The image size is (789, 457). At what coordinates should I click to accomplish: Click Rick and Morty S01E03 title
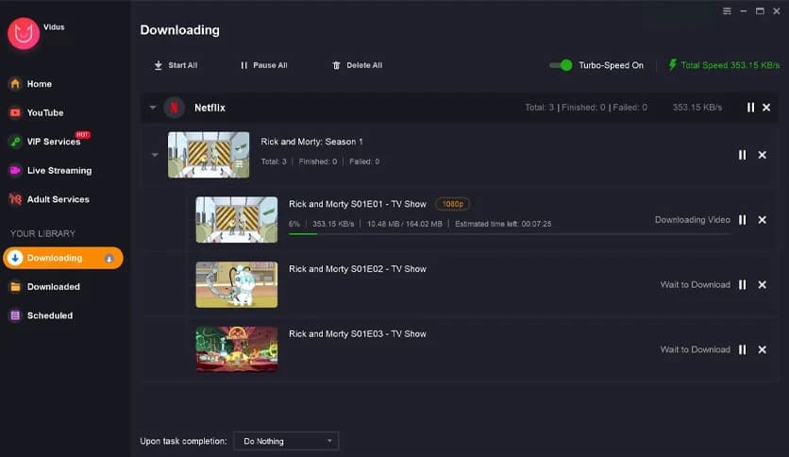click(358, 333)
